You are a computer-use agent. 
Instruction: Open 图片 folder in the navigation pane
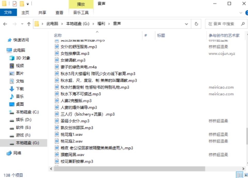[x=20, y=73]
